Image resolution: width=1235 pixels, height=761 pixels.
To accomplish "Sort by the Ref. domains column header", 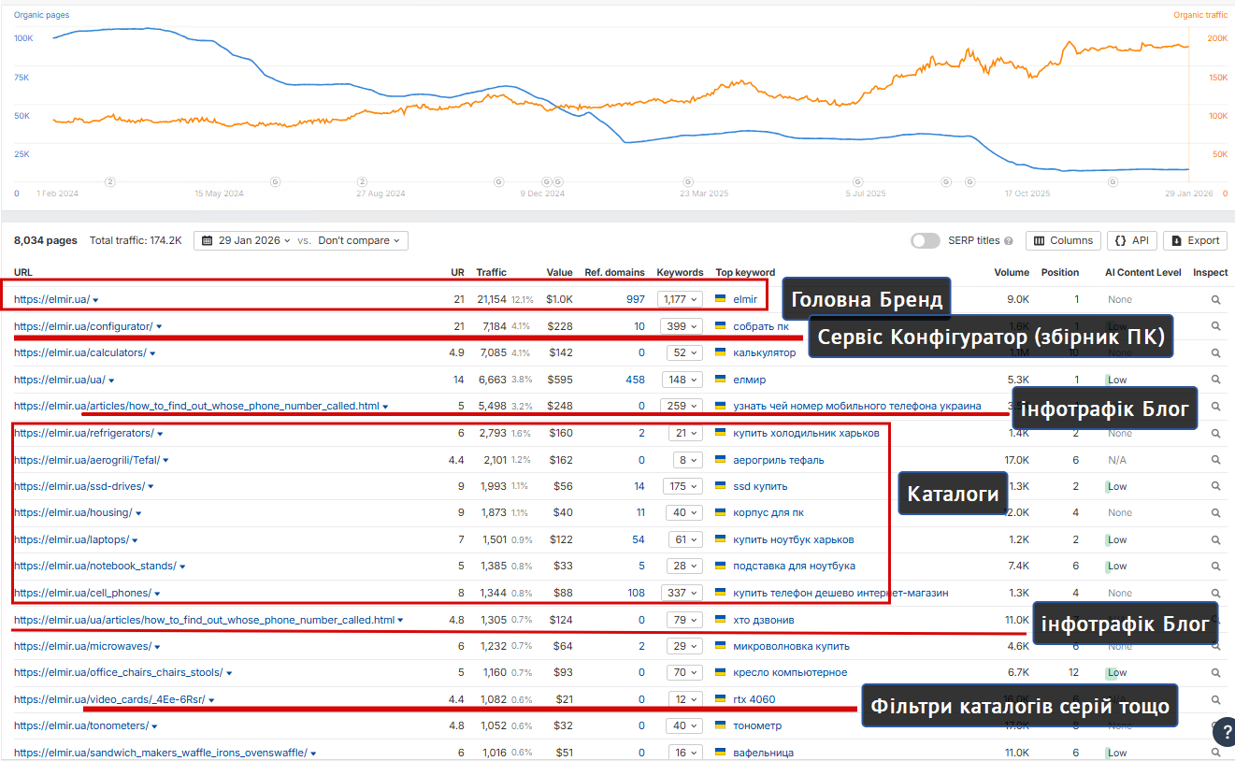I will [x=615, y=272].
